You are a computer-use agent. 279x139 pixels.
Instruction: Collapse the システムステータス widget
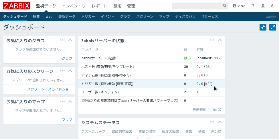[220, 122]
